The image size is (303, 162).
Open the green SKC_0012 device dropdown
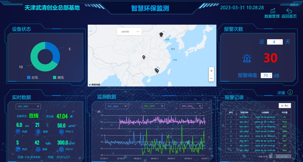pos(153,106)
